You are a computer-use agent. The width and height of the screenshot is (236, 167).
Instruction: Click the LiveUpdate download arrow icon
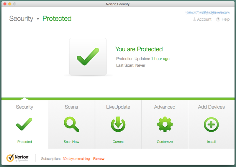118,124
